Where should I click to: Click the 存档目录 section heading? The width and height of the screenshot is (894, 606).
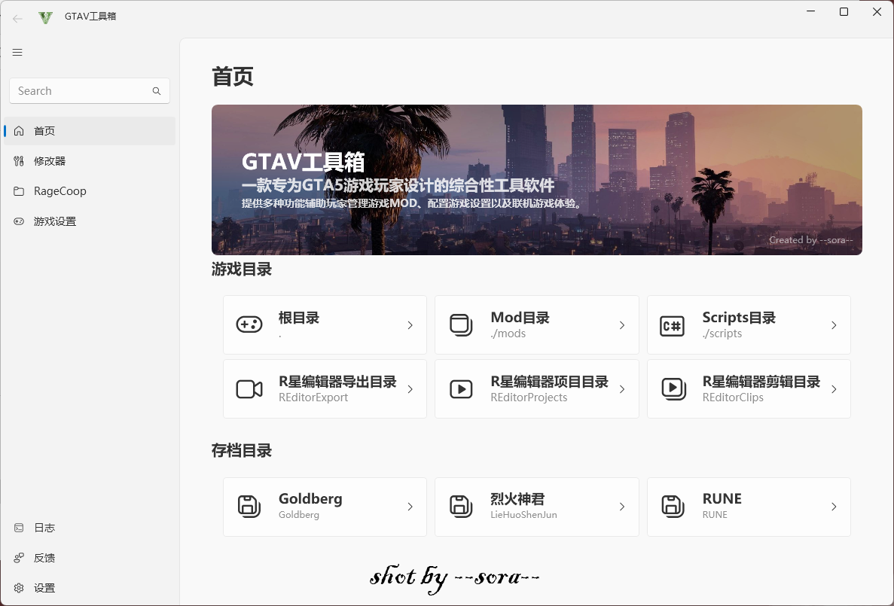(242, 451)
